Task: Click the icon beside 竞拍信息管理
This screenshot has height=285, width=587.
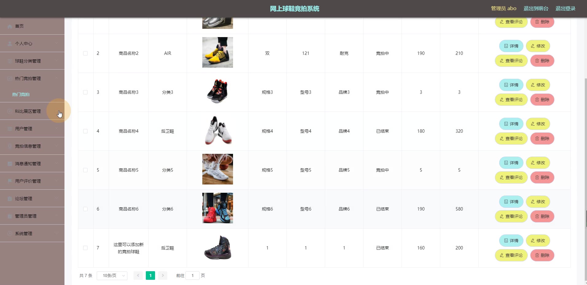Action: coord(10,146)
